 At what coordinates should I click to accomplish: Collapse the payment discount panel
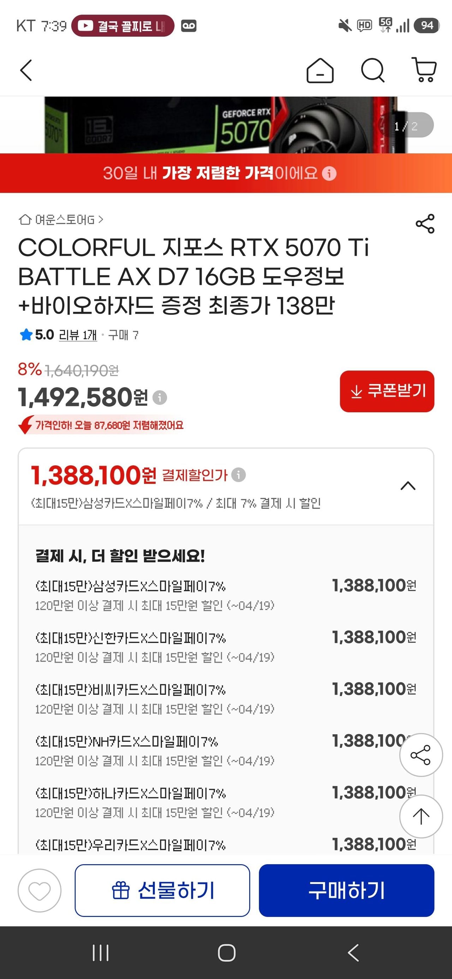[x=408, y=486]
